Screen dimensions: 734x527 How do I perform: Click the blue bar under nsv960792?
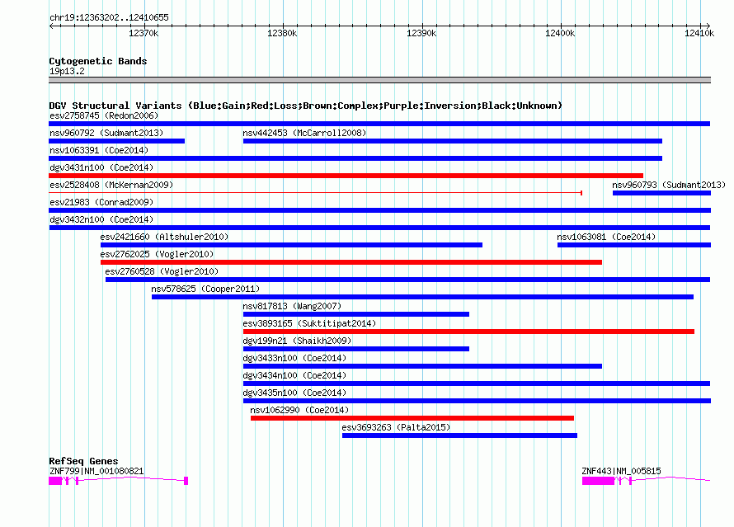(116, 141)
